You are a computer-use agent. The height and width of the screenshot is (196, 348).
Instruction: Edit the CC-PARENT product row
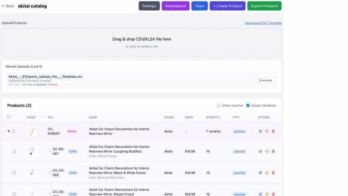(x=260, y=131)
